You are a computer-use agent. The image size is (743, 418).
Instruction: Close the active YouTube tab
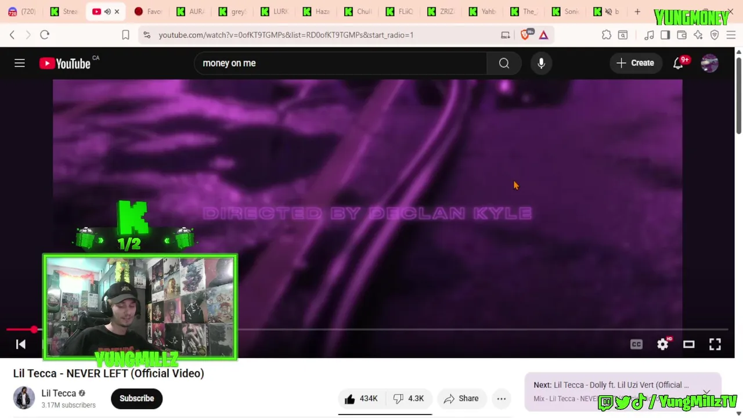117,12
